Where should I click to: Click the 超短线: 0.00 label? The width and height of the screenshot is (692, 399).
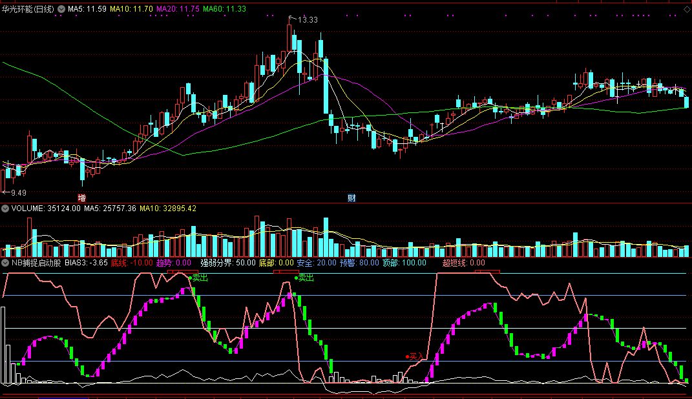(463, 263)
